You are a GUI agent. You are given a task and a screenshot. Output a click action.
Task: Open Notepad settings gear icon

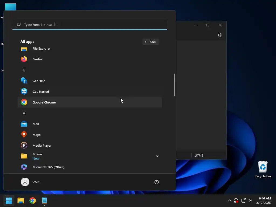click(x=220, y=35)
